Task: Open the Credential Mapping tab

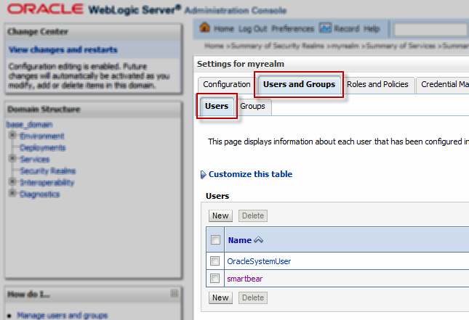Action: pos(444,84)
